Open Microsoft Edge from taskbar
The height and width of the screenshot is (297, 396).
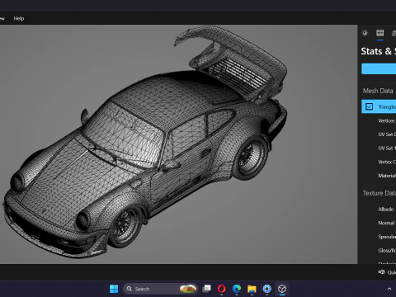(237, 289)
